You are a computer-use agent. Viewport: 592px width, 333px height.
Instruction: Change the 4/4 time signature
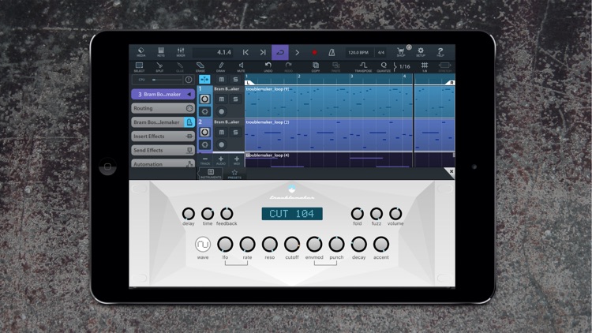(x=381, y=53)
